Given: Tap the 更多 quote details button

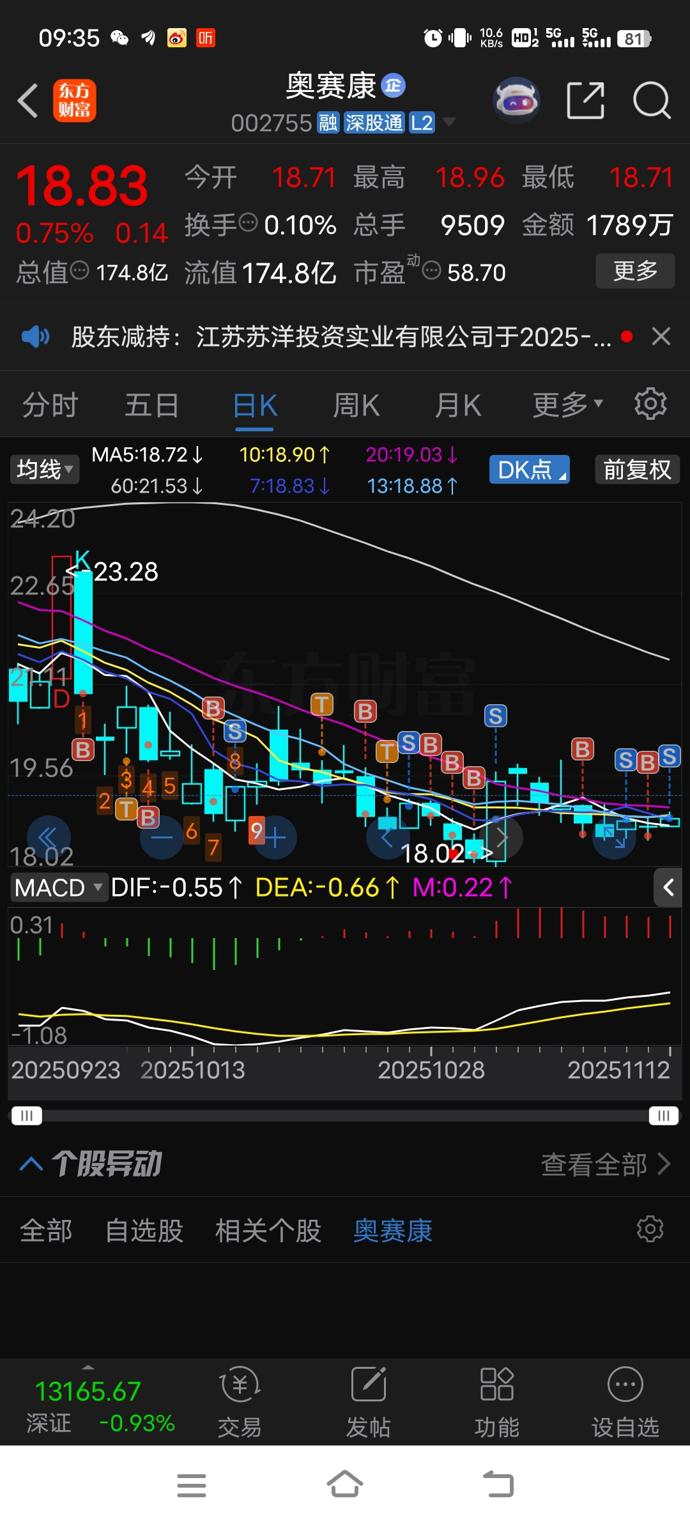Looking at the screenshot, I should (635, 271).
